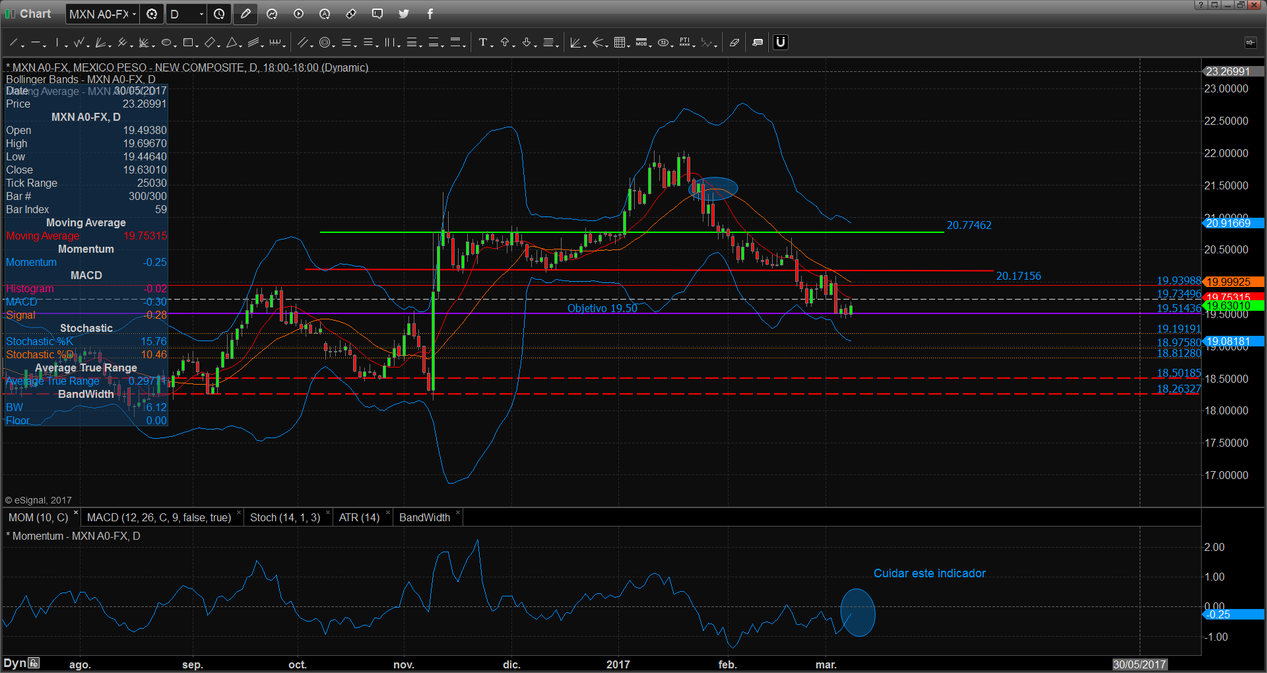Expand the grid table tool dropdown arrow
Image resolution: width=1267 pixels, height=673 pixels.
point(628,46)
